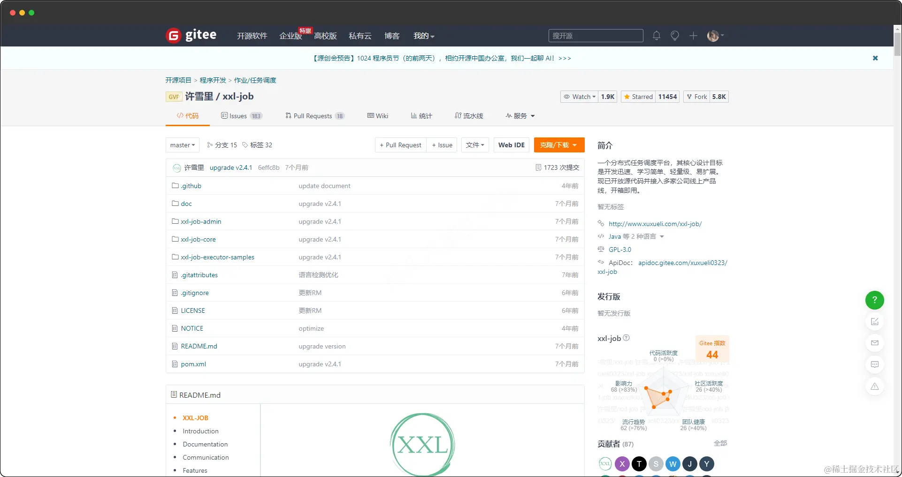Open 博客 in the top navigation

[392, 36]
